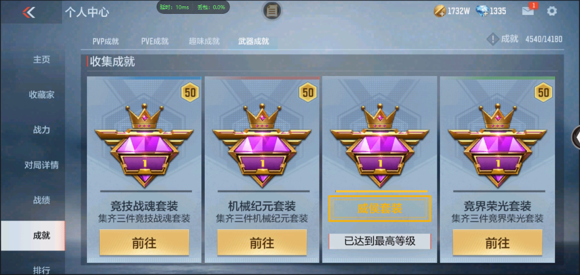Open the settings gear icon

552,11
